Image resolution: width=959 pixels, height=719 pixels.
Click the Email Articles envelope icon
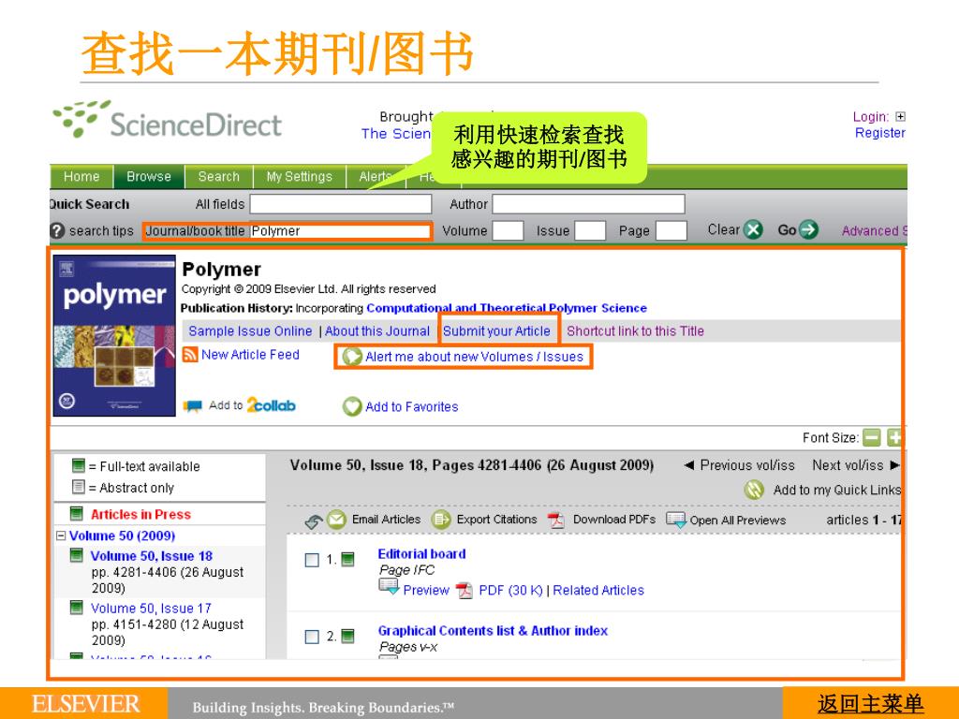tap(336, 520)
